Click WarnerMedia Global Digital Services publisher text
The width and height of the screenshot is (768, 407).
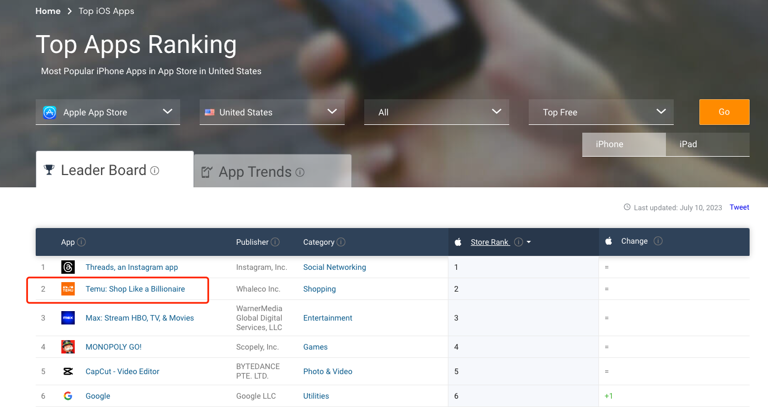[259, 318]
